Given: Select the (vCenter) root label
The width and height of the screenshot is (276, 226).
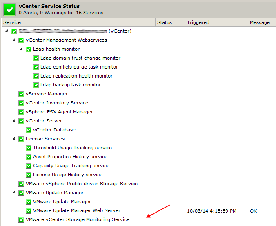Looking at the screenshot, I should pos(120,31).
